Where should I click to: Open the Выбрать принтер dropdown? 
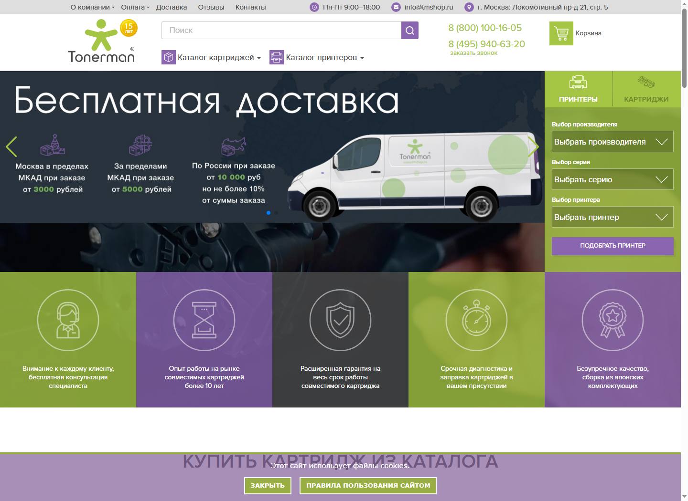pyautogui.click(x=613, y=217)
